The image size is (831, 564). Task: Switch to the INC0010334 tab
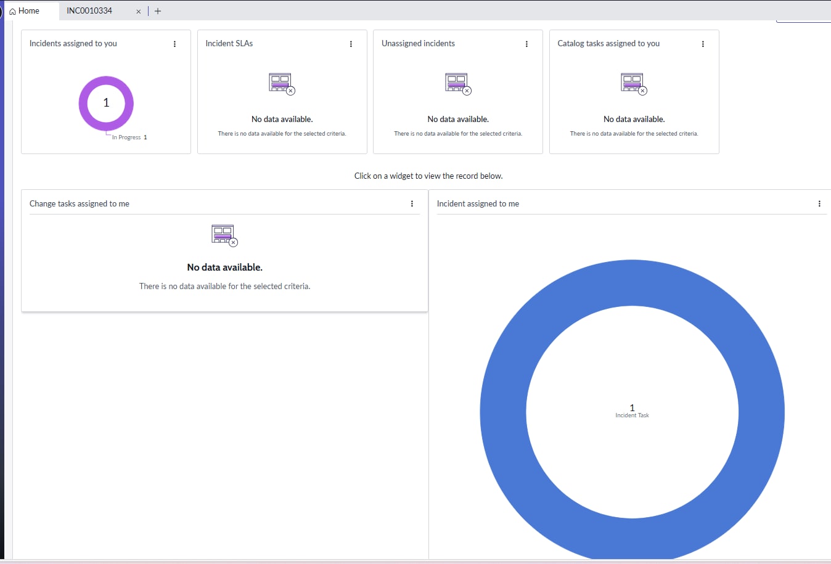[x=89, y=11]
